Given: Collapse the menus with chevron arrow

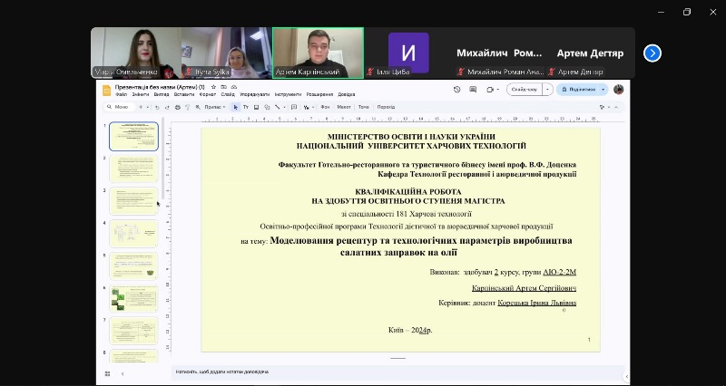Looking at the screenshot, I should coord(617,107).
